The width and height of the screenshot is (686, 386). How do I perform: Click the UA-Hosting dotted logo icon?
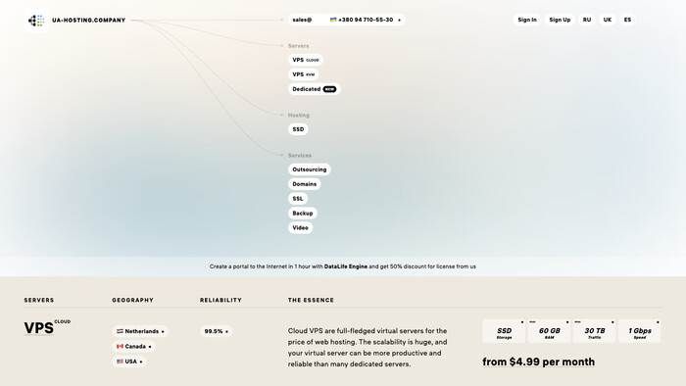point(36,21)
